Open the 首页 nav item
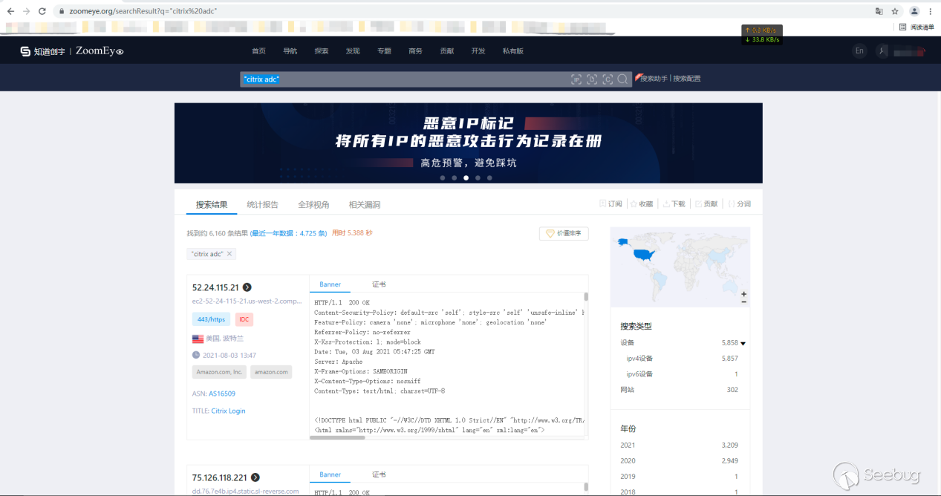Image resolution: width=941 pixels, height=496 pixels. (x=258, y=51)
